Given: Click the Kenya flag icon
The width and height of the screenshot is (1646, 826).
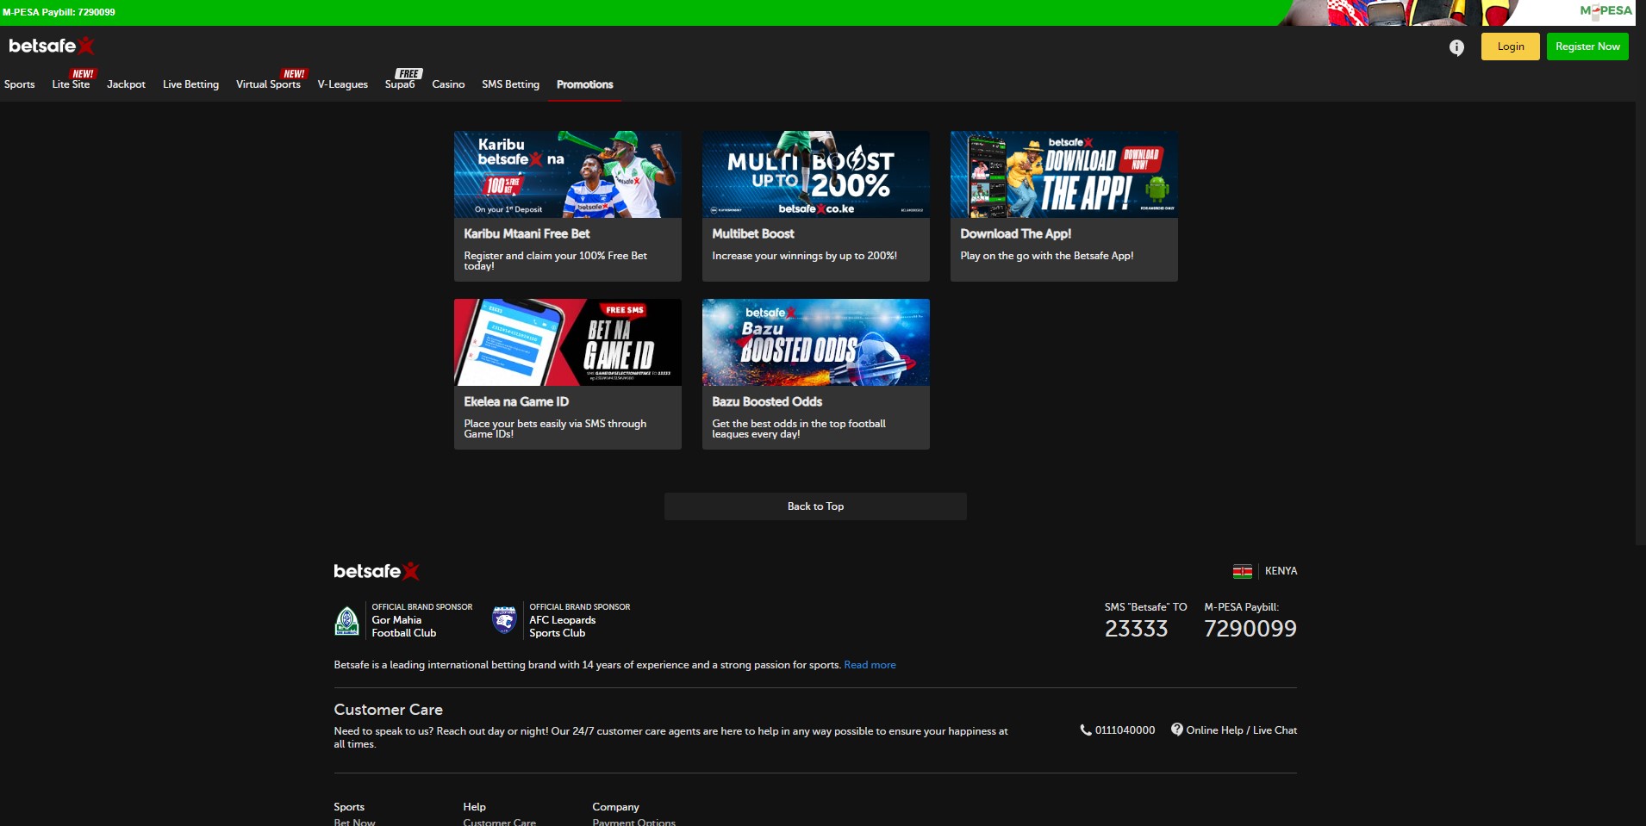Looking at the screenshot, I should click(1243, 571).
